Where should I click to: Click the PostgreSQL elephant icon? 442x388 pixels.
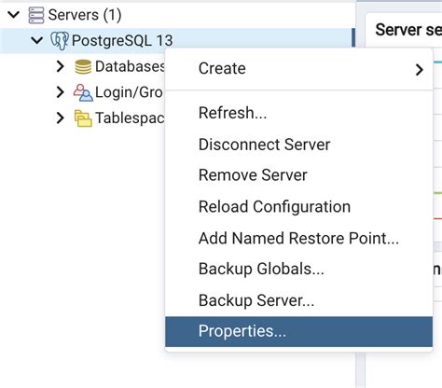60,41
